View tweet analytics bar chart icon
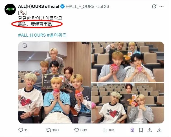171x137 pixels. (x=104, y=130)
